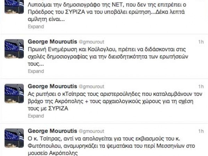Click the avatar on the Ακρόπολης βράχο tweet

(x=14, y=93)
